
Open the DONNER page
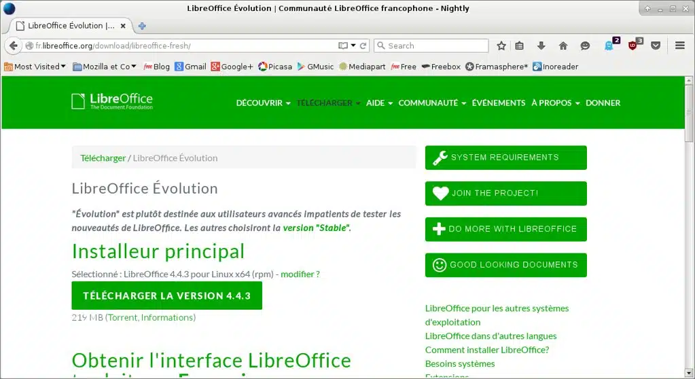point(603,103)
